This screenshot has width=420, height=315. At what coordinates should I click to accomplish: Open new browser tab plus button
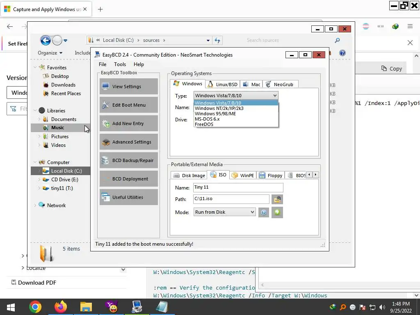[x=100, y=9]
